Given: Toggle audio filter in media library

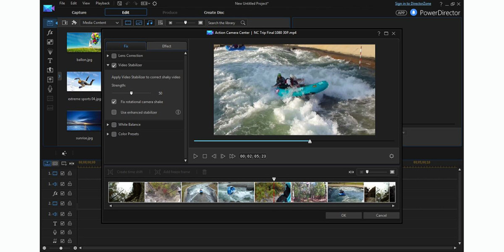Looking at the screenshot, I should (x=150, y=23).
